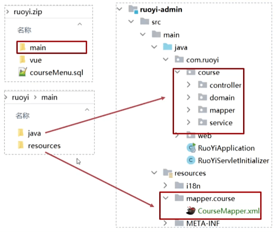Expand the service package
The image size is (277, 232).
point(188,122)
